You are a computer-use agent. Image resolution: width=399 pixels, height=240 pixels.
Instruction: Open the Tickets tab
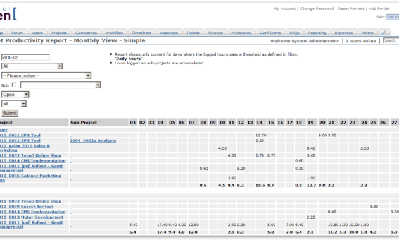193,32
